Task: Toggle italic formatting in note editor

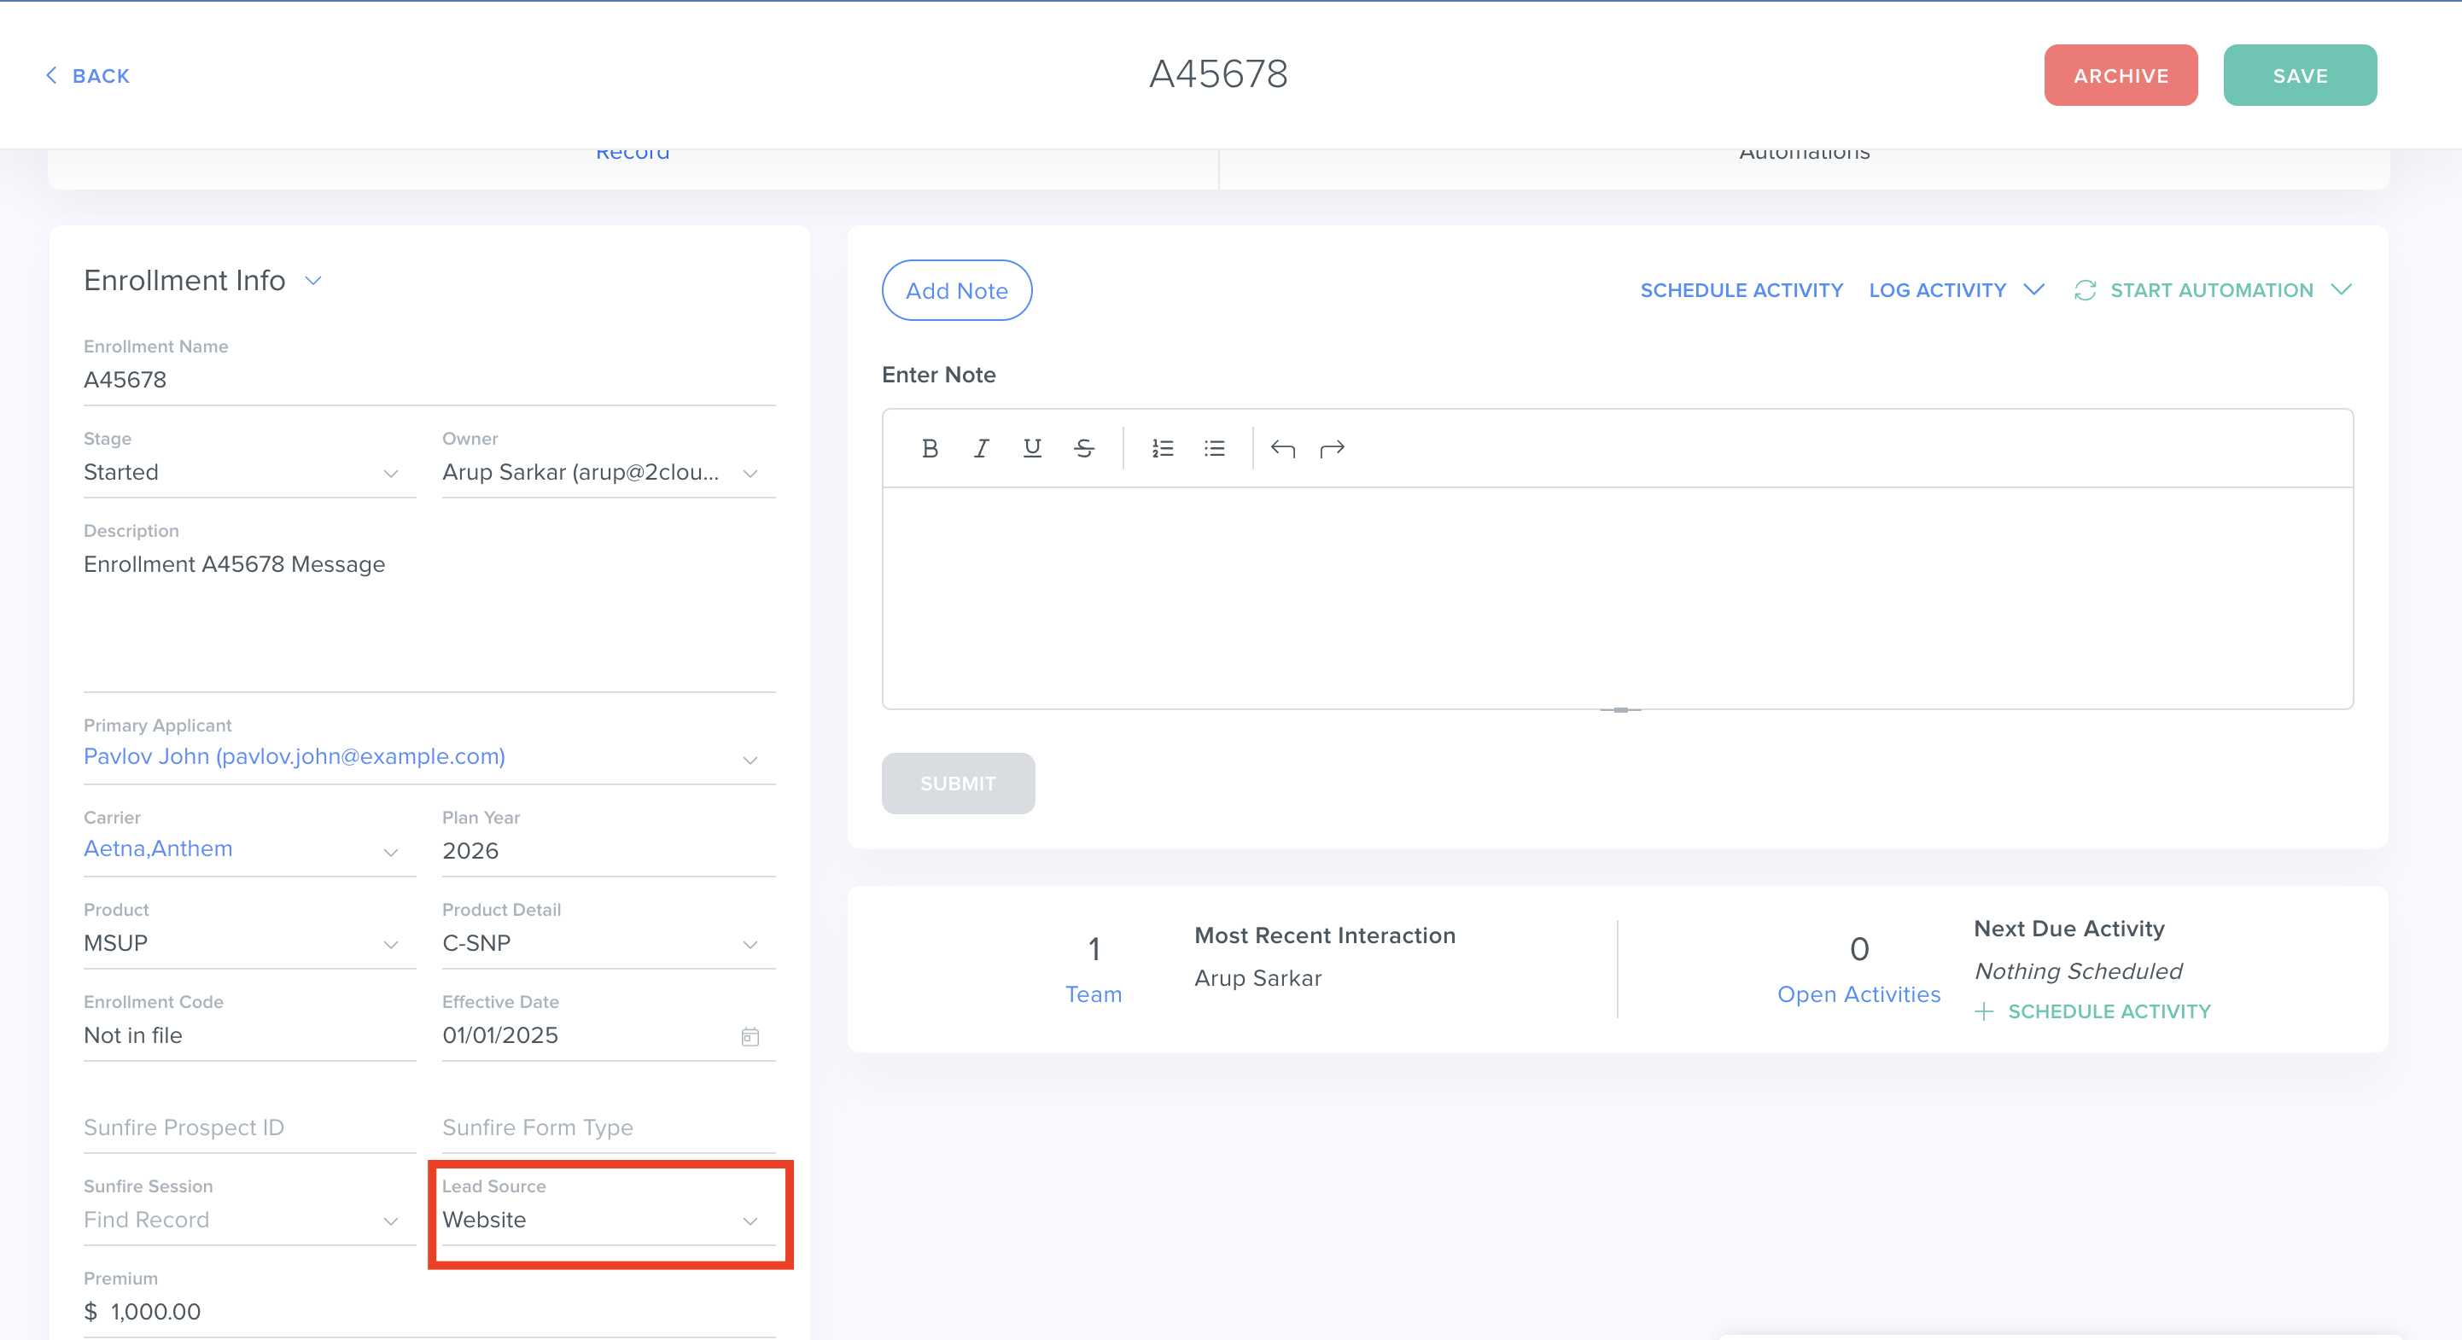Action: tap(981, 448)
